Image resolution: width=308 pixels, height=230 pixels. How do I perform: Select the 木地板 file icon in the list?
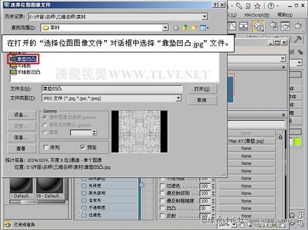[14, 66]
